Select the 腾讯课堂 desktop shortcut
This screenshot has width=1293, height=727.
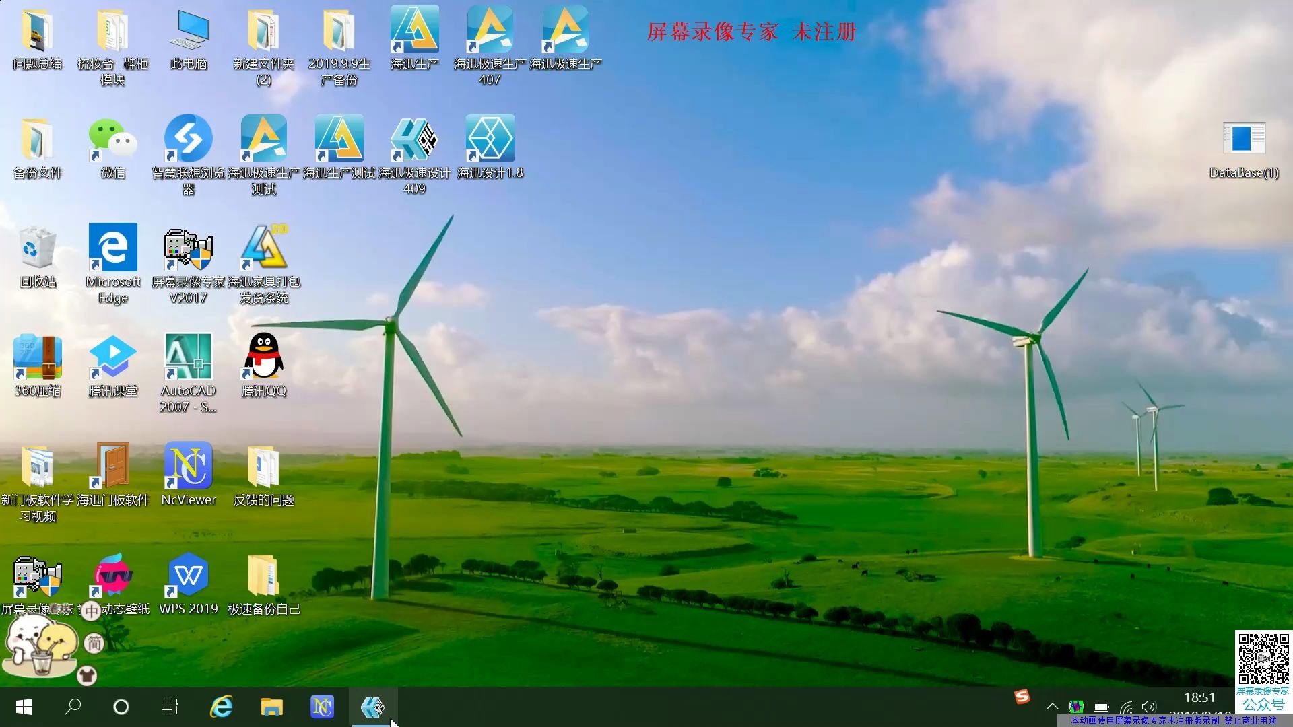coord(112,357)
